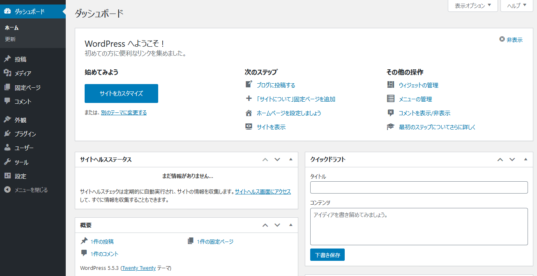
Task: Click the タイトル input field
Action: point(419,187)
